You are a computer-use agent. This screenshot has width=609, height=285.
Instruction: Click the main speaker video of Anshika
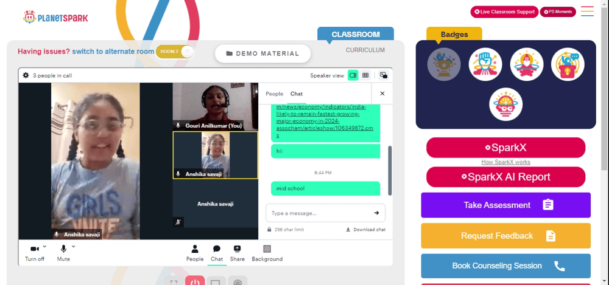(96, 161)
